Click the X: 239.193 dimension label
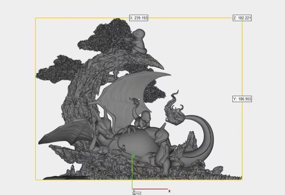The width and height of the screenshot is (285, 195). 139,18
